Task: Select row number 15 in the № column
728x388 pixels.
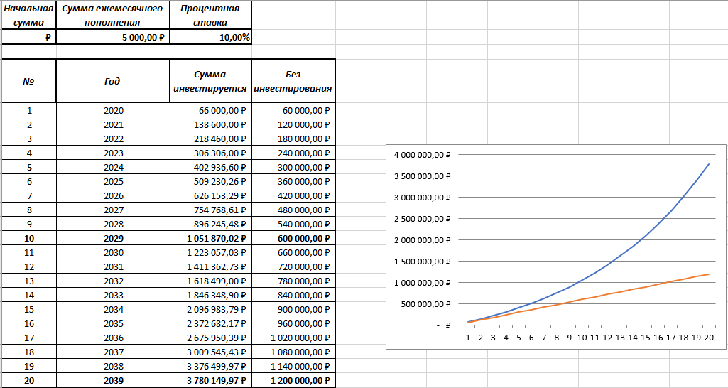Action: tap(29, 309)
